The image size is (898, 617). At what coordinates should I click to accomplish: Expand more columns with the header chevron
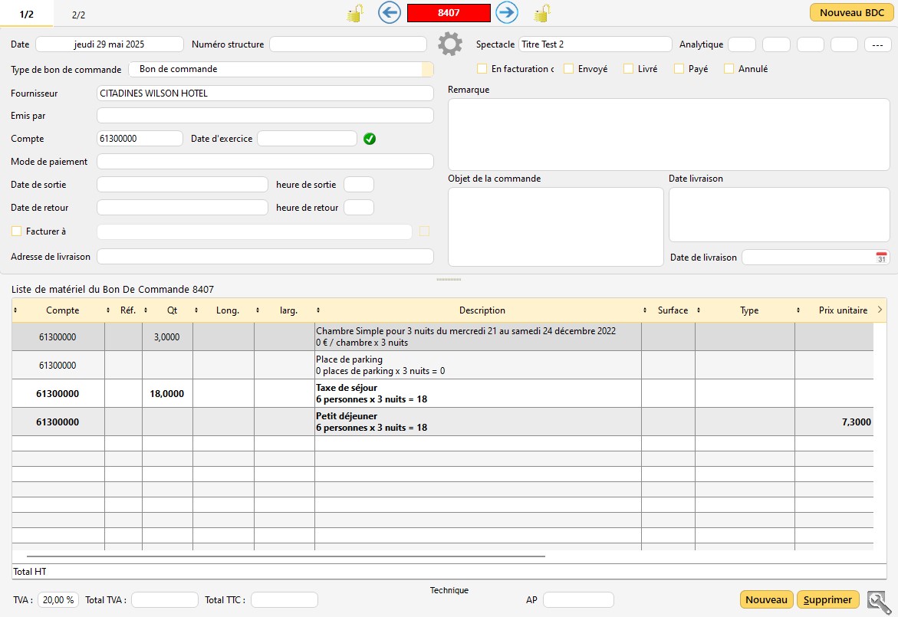(879, 310)
